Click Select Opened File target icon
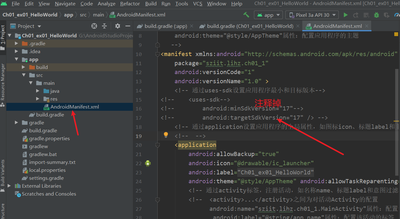Screen dimensions: 400x219 click(x=94, y=26)
